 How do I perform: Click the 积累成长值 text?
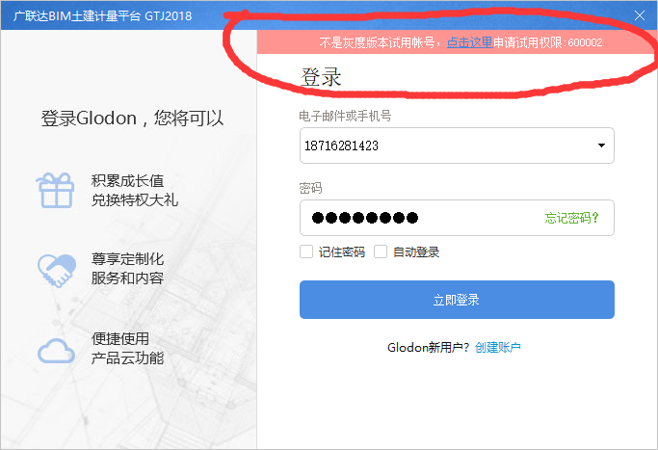coord(127,181)
